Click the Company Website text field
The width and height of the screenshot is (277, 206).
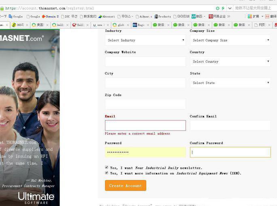pos(145,61)
